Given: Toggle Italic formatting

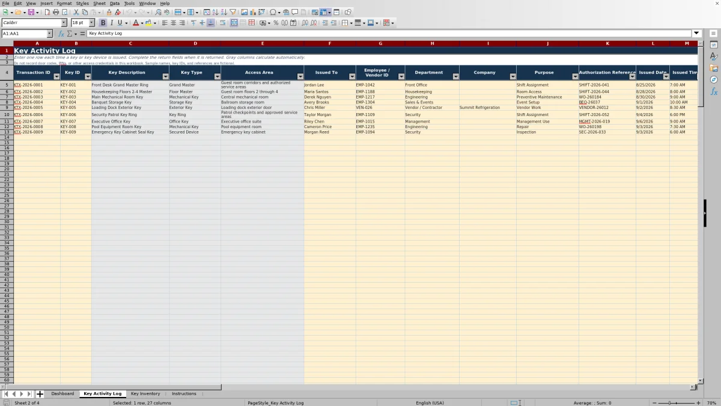Looking at the screenshot, I should [111, 23].
